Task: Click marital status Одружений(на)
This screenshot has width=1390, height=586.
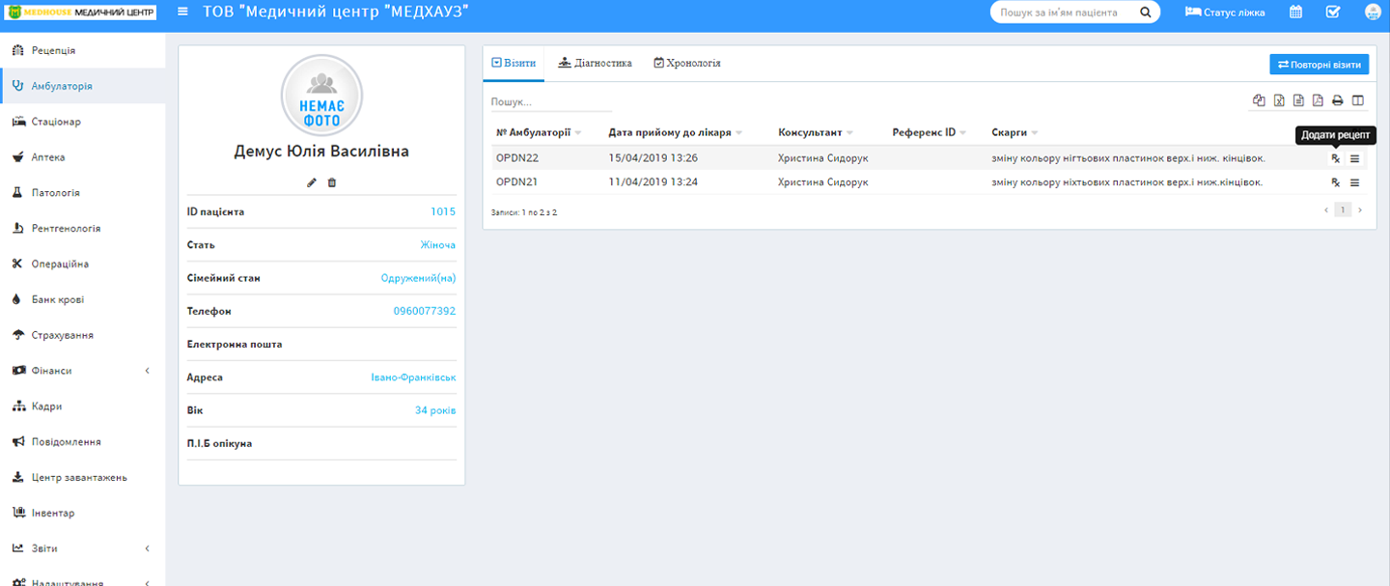Action: pyautogui.click(x=418, y=278)
